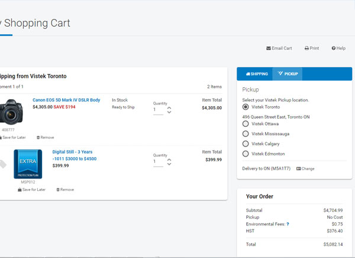Click the MSP012 product code

click(x=28, y=182)
